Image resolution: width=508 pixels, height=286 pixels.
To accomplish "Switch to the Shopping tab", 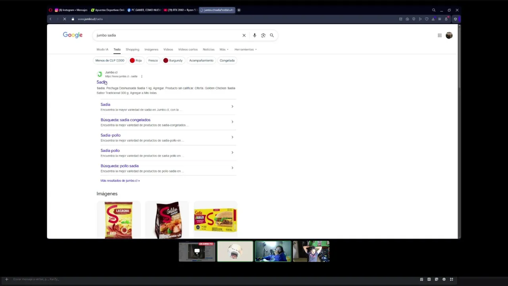I will pyautogui.click(x=133, y=50).
